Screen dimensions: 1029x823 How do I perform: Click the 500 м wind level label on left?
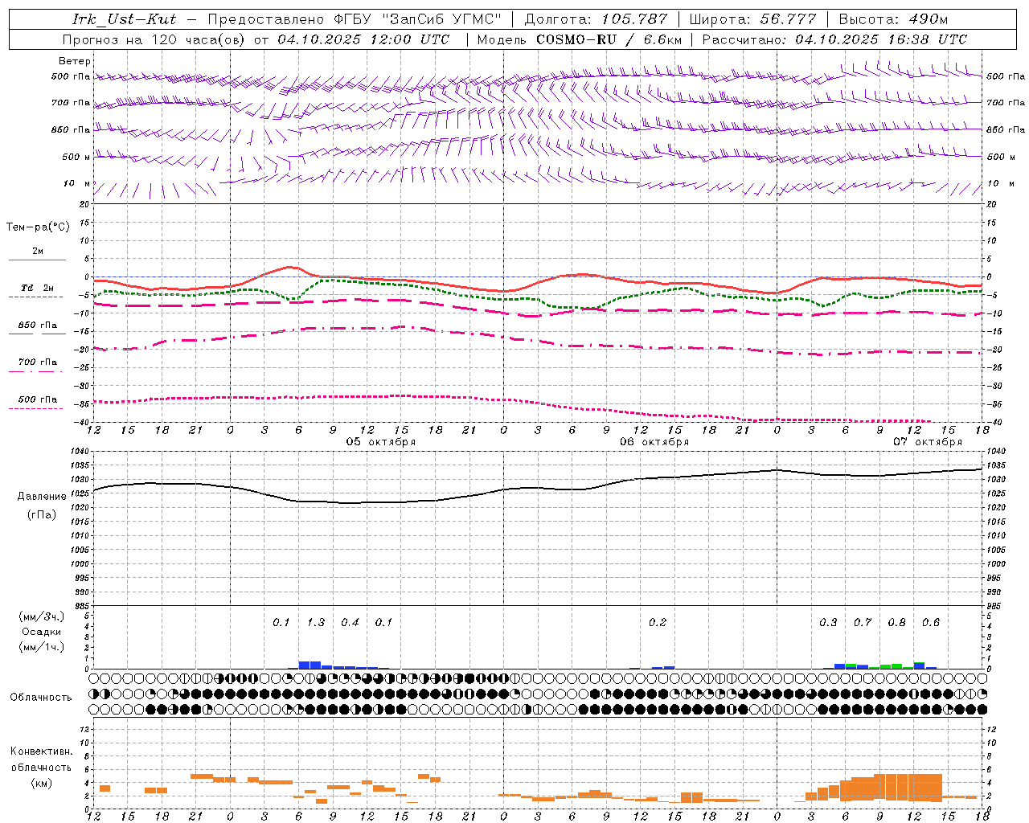click(x=76, y=157)
